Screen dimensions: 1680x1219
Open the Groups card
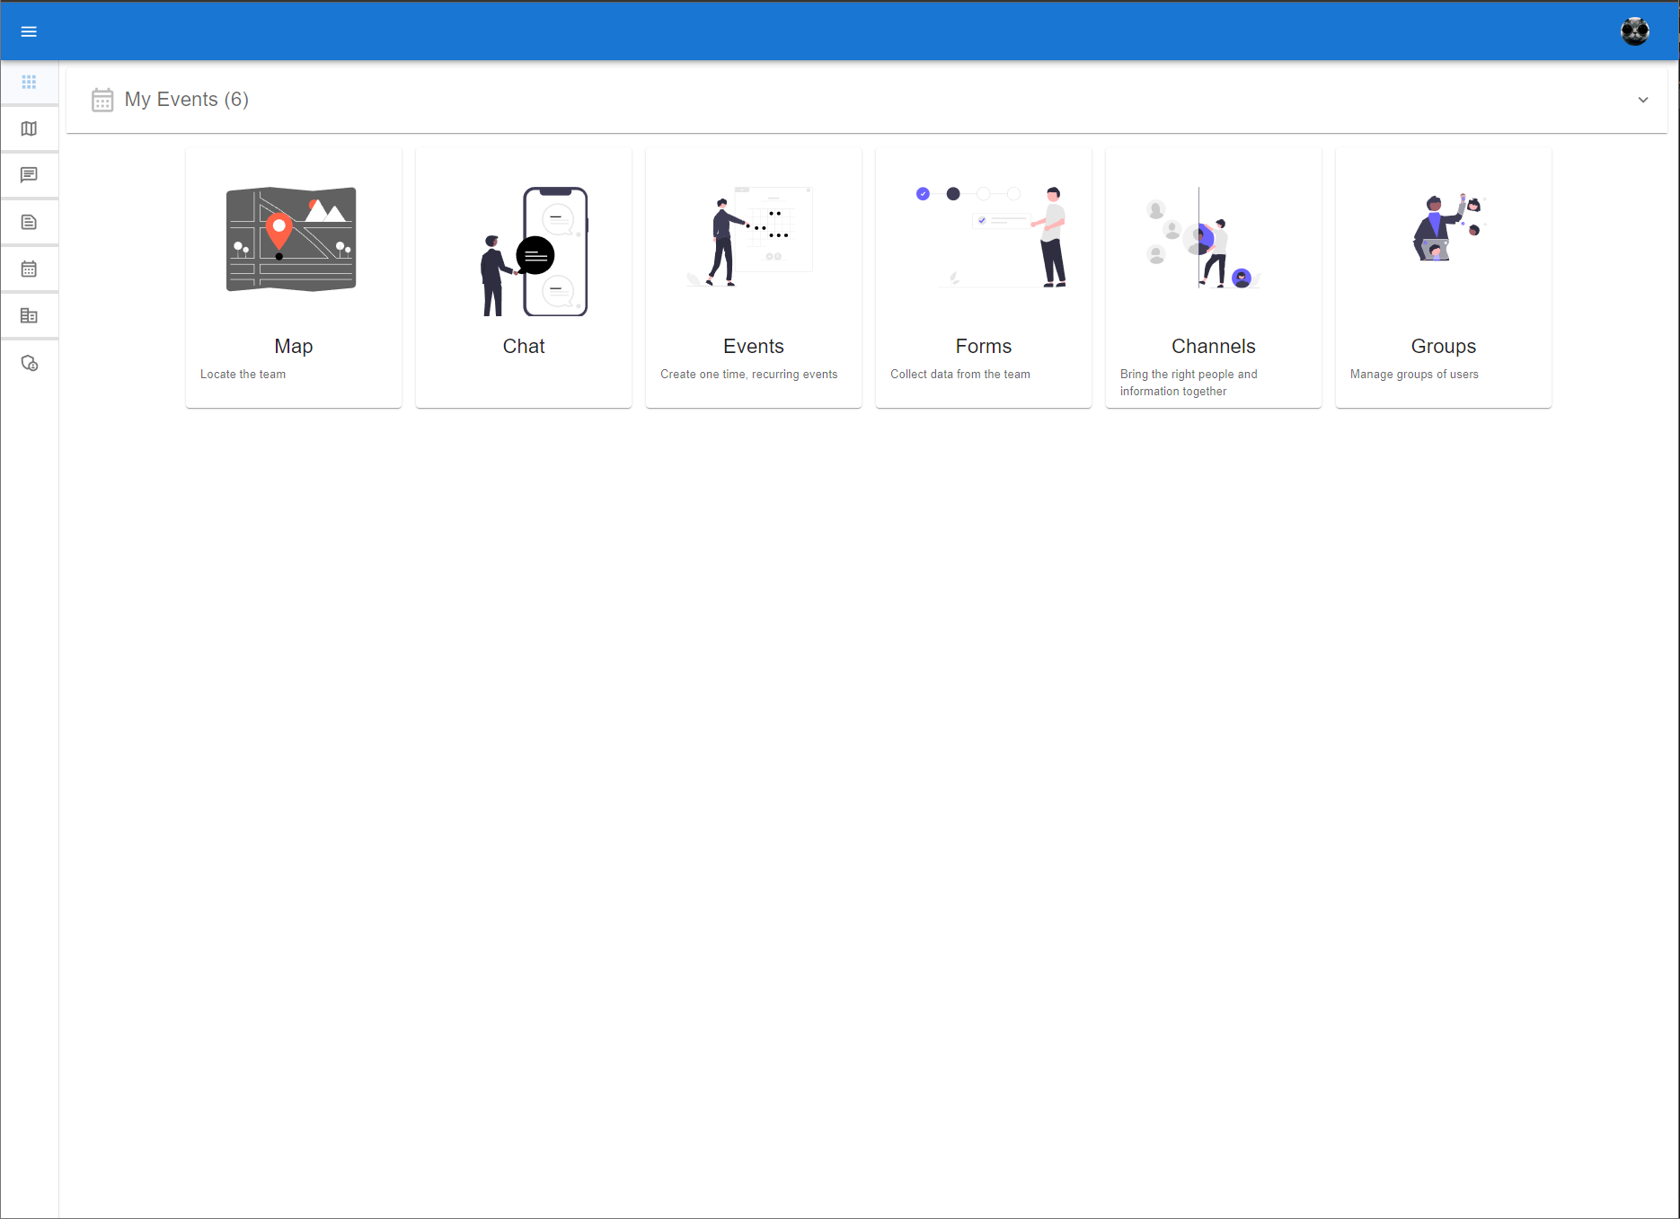pyautogui.click(x=1443, y=277)
